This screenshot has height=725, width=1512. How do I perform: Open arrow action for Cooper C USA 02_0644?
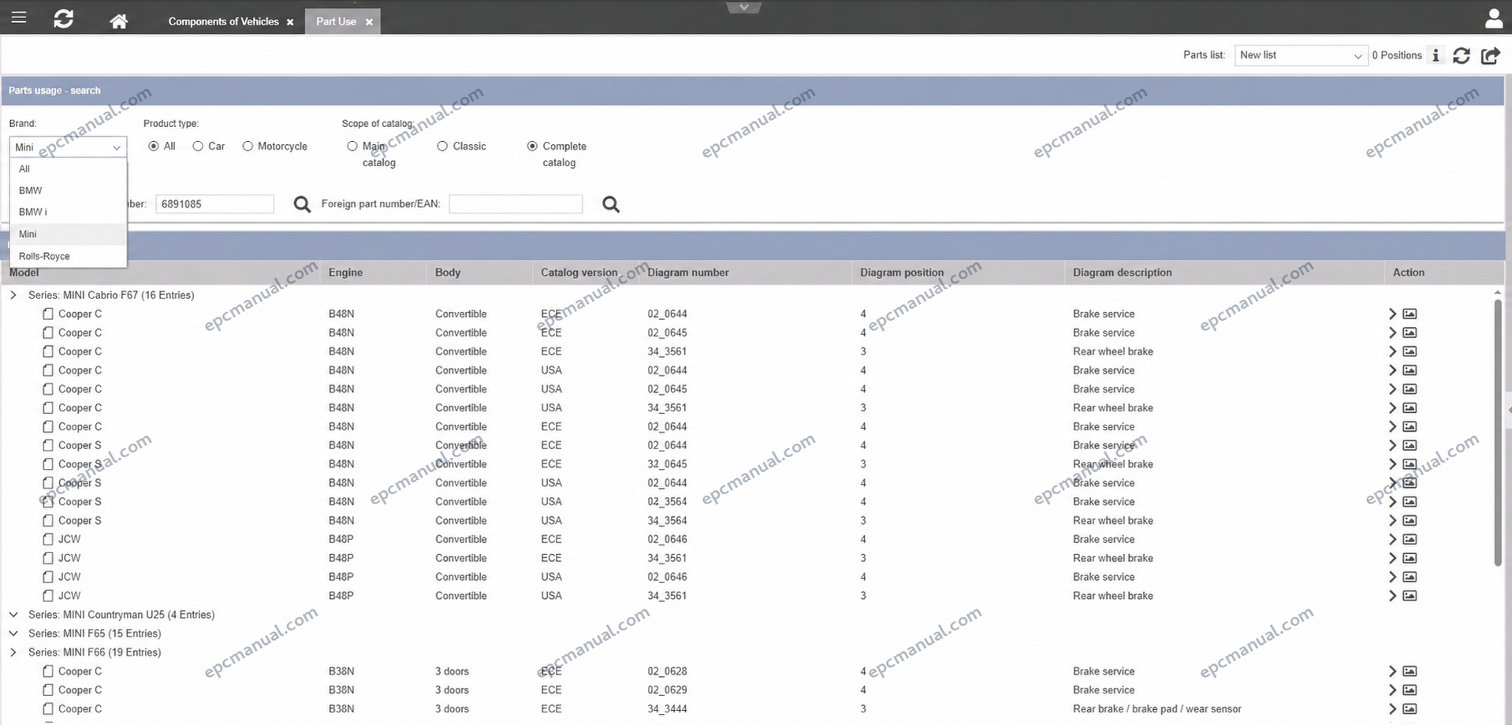point(1392,370)
